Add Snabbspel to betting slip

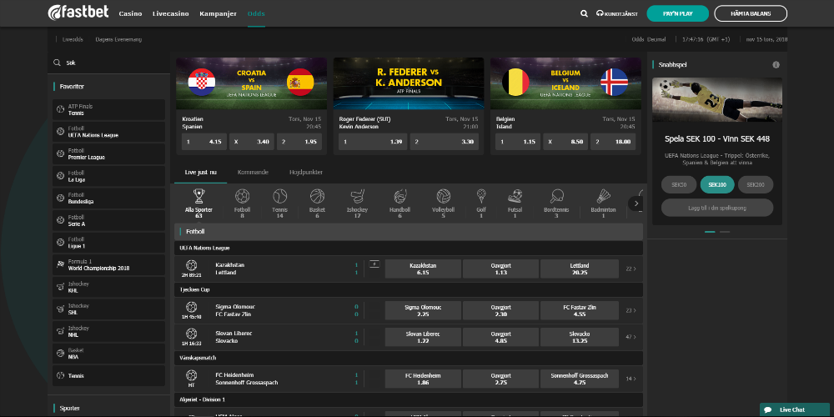click(x=717, y=208)
